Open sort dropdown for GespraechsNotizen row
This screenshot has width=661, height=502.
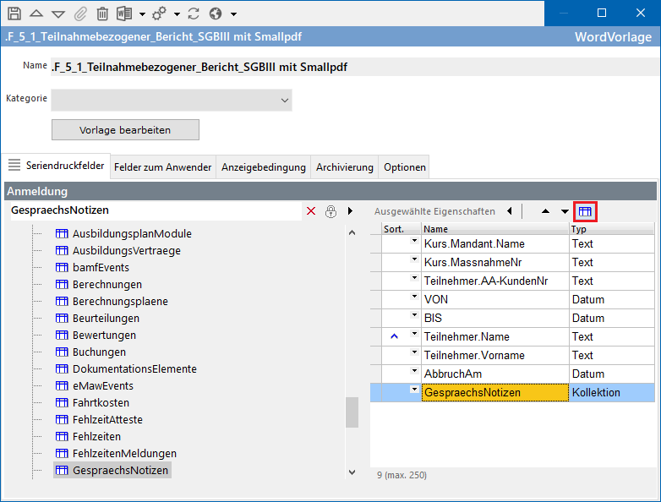(414, 390)
